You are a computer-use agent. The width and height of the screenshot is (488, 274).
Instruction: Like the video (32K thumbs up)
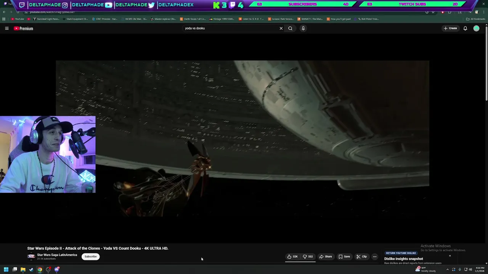[x=292, y=256]
